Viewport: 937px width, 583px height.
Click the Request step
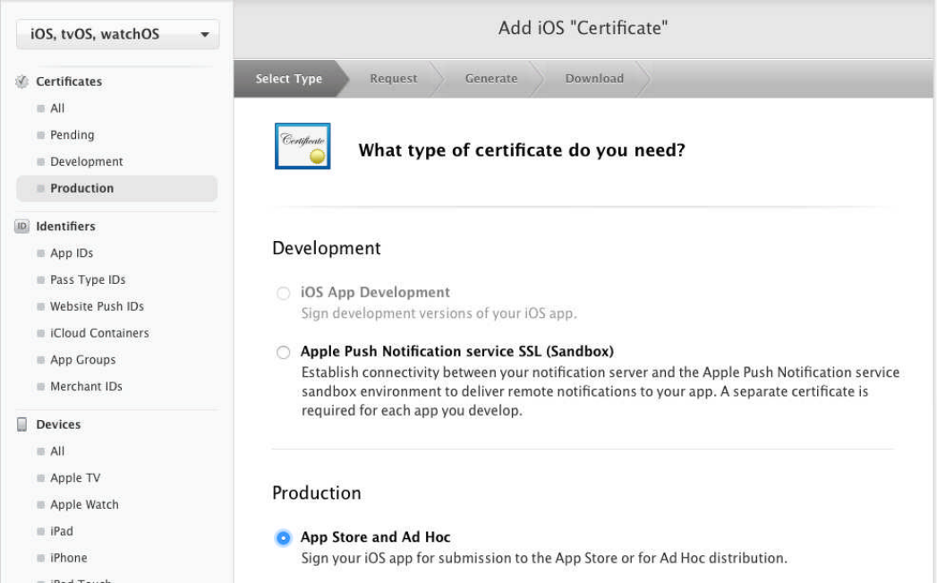pyautogui.click(x=393, y=78)
